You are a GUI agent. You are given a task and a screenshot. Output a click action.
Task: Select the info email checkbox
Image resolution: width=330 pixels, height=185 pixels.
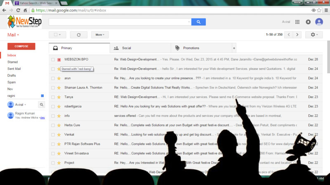click(x=53, y=116)
